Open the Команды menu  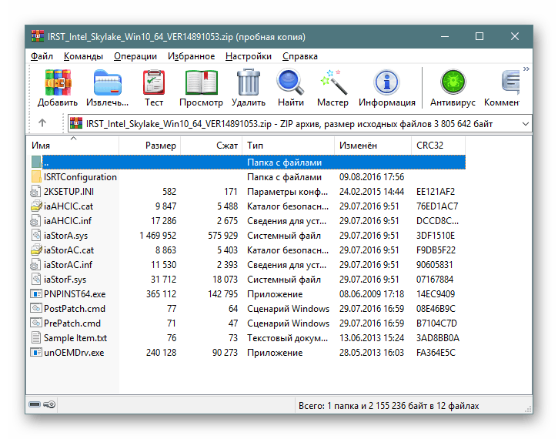click(83, 56)
